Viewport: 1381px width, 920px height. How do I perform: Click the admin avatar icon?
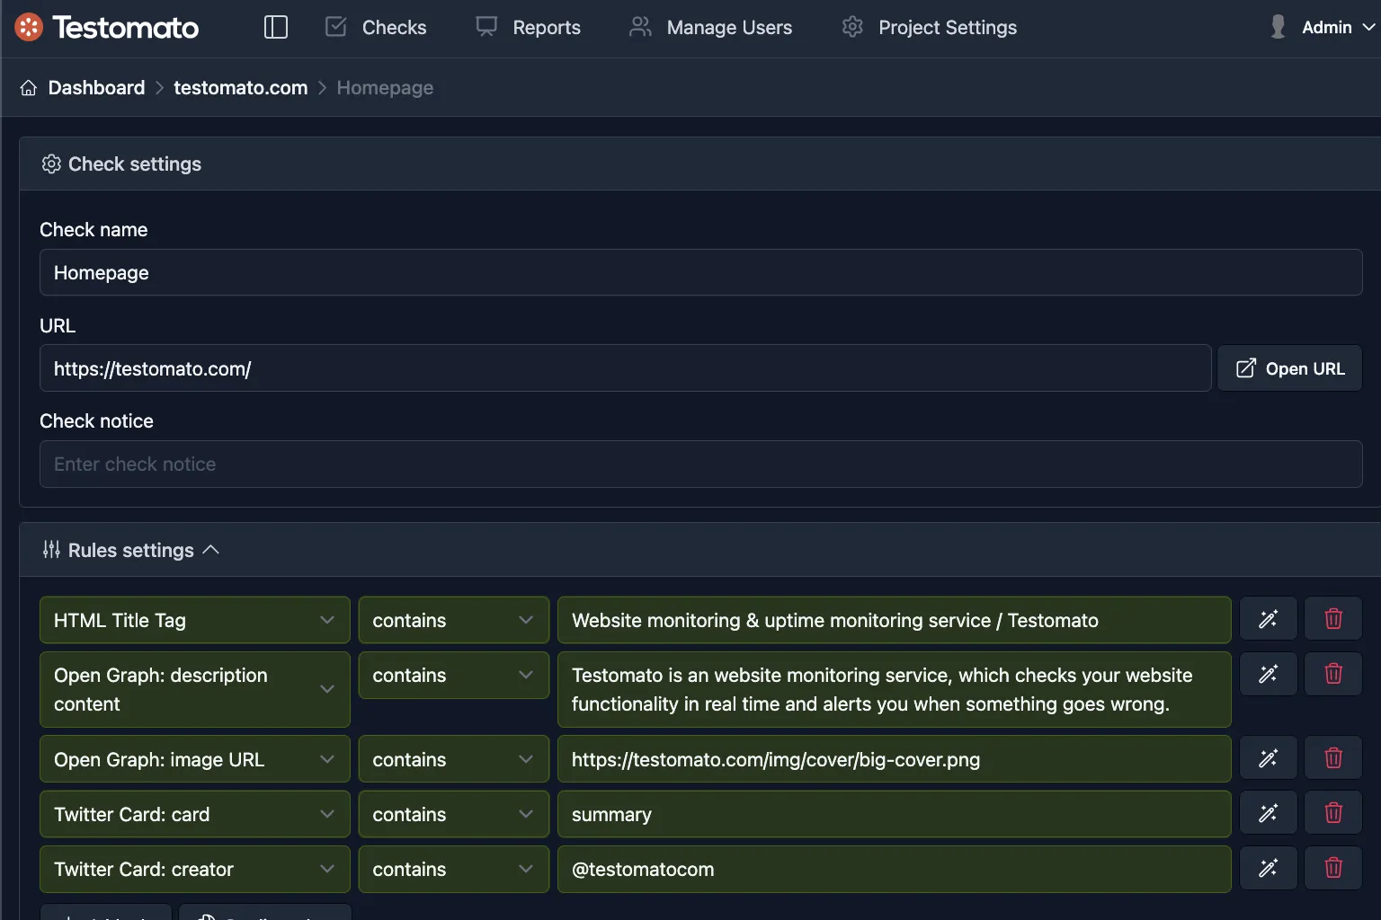1277,27
